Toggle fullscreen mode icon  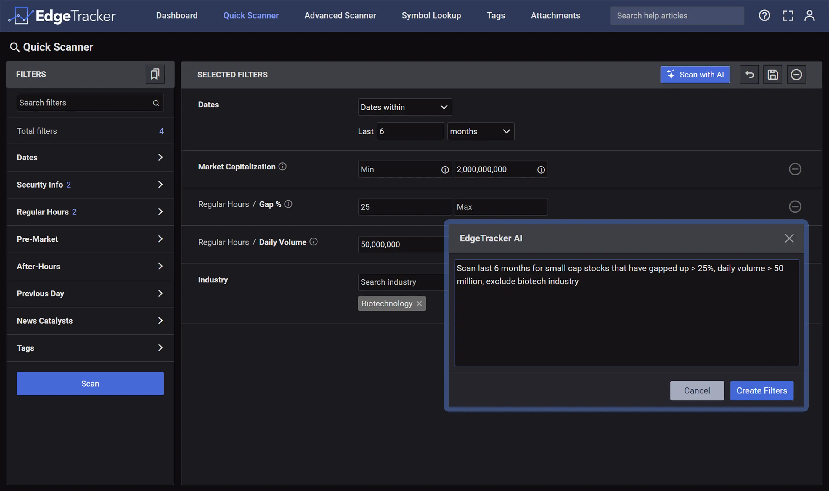788,16
